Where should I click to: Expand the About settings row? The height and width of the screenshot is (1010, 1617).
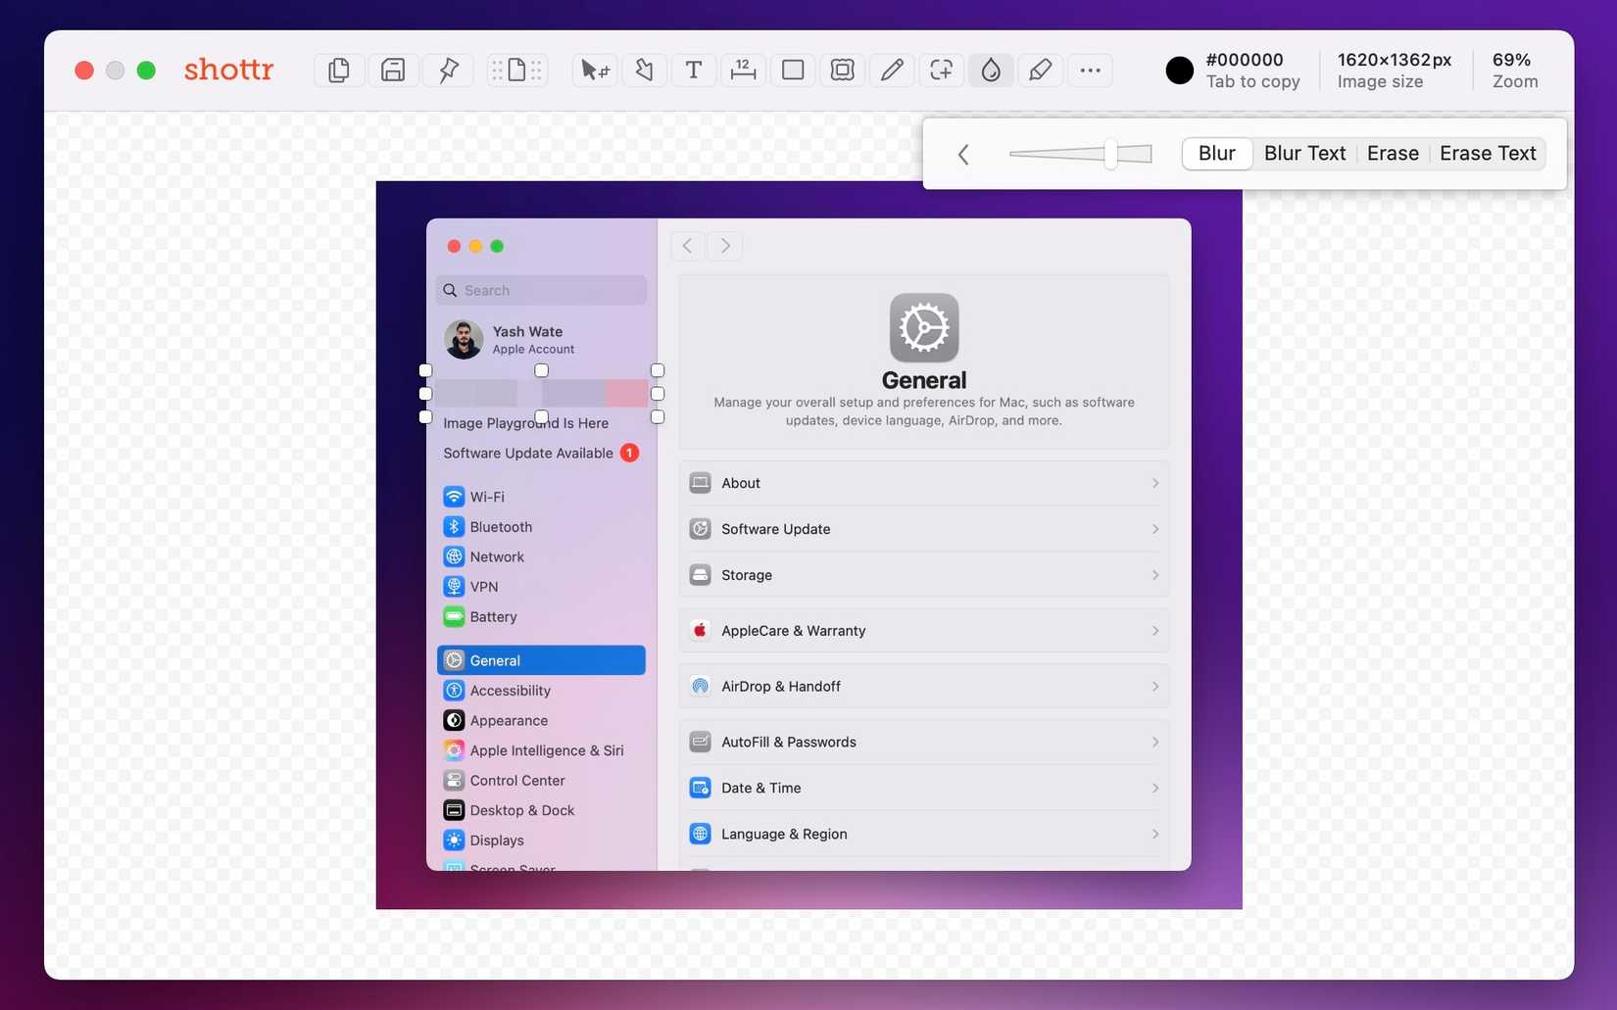click(x=923, y=482)
